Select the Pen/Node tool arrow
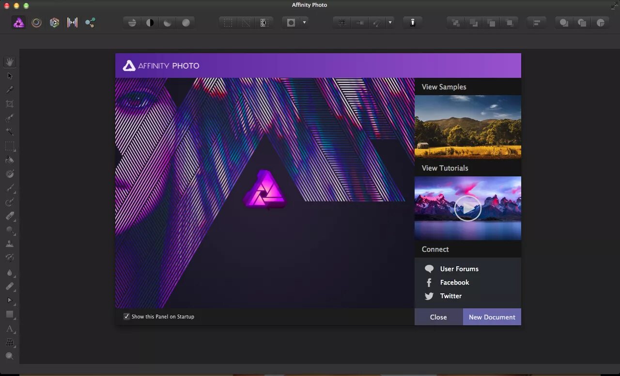 (x=10, y=300)
